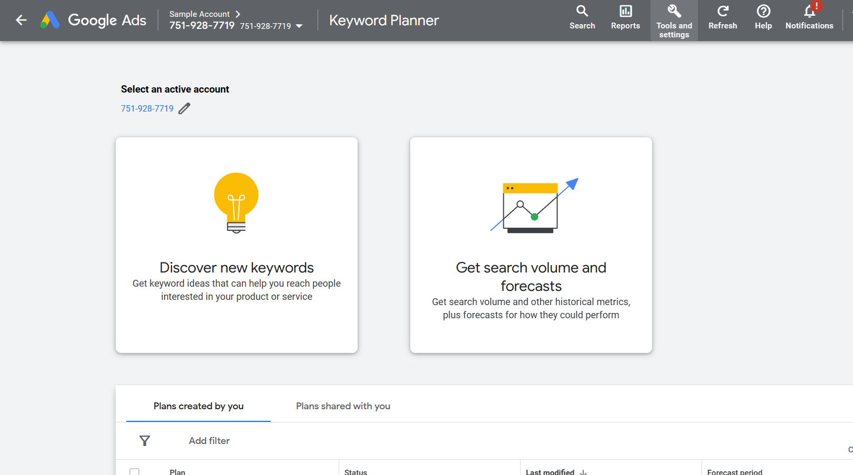The width and height of the screenshot is (853, 475).
Task: Switch to Plans shared with you tab
Action: pos(343,406)
